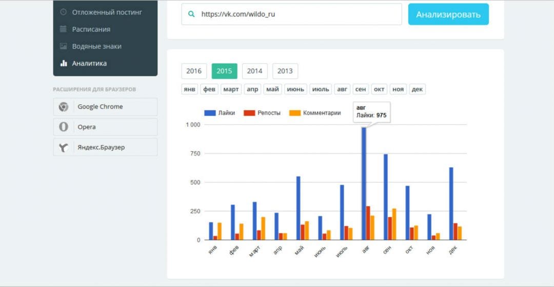
Task: Select month май button
Action: pyautogui.click(x=272, y=89)
